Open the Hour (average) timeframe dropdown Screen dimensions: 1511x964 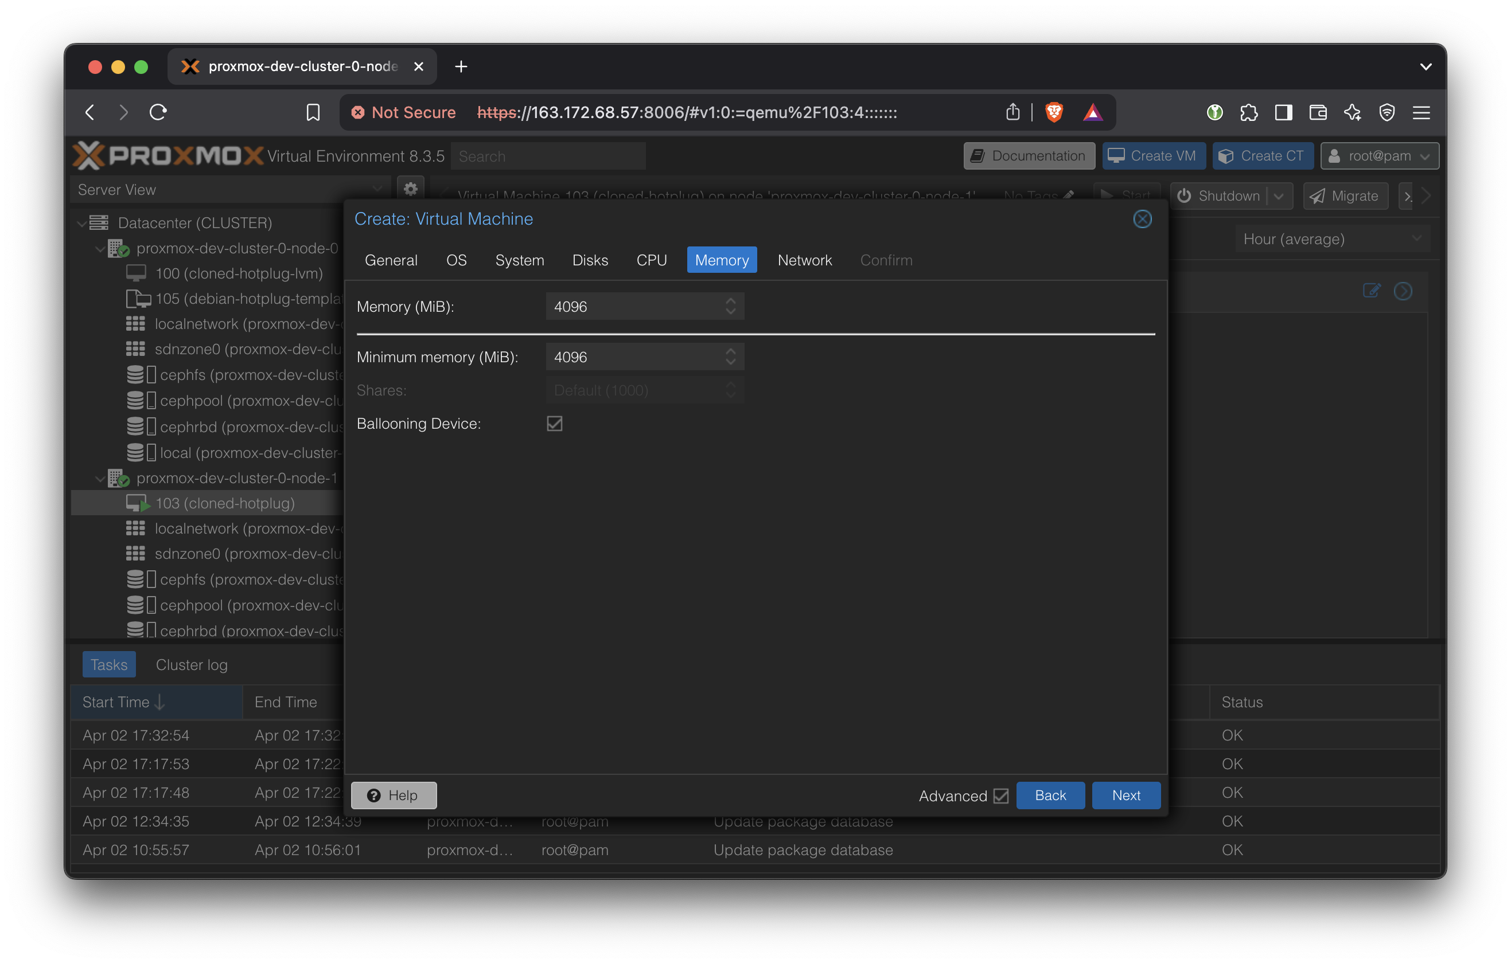[1331, 239]
